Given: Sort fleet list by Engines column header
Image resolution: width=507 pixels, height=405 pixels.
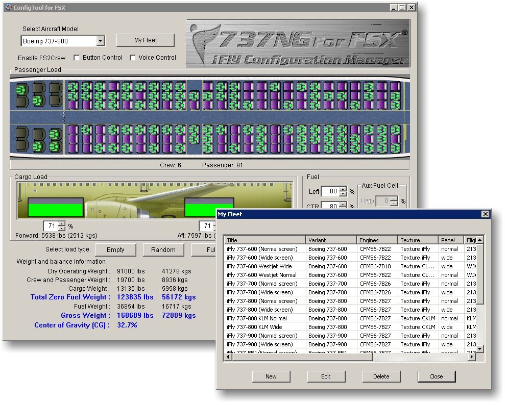Looking at the screenshot, I should 377,240.
